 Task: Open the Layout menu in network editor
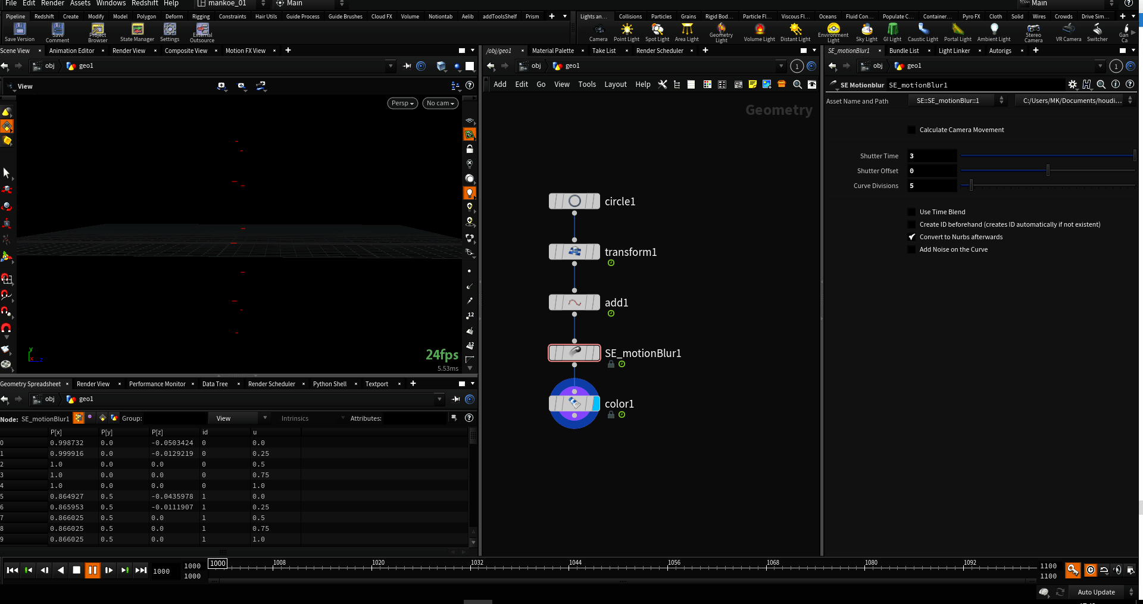(615, 85)
